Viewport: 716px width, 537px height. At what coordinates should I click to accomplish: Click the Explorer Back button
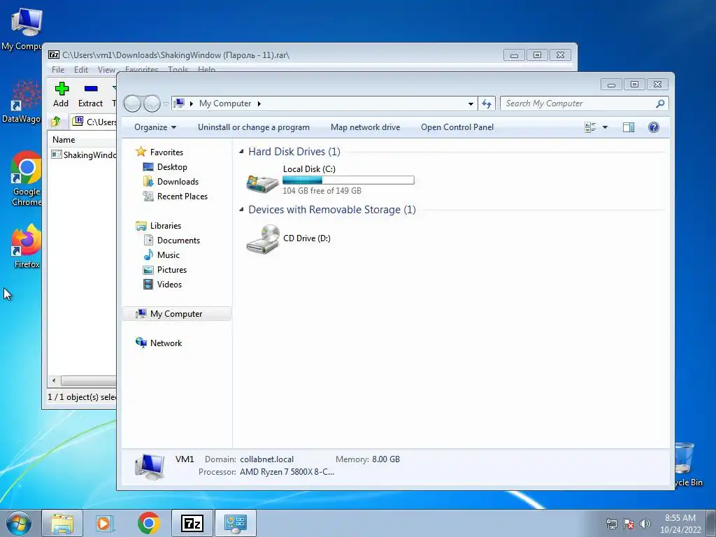tap(132, 103)
